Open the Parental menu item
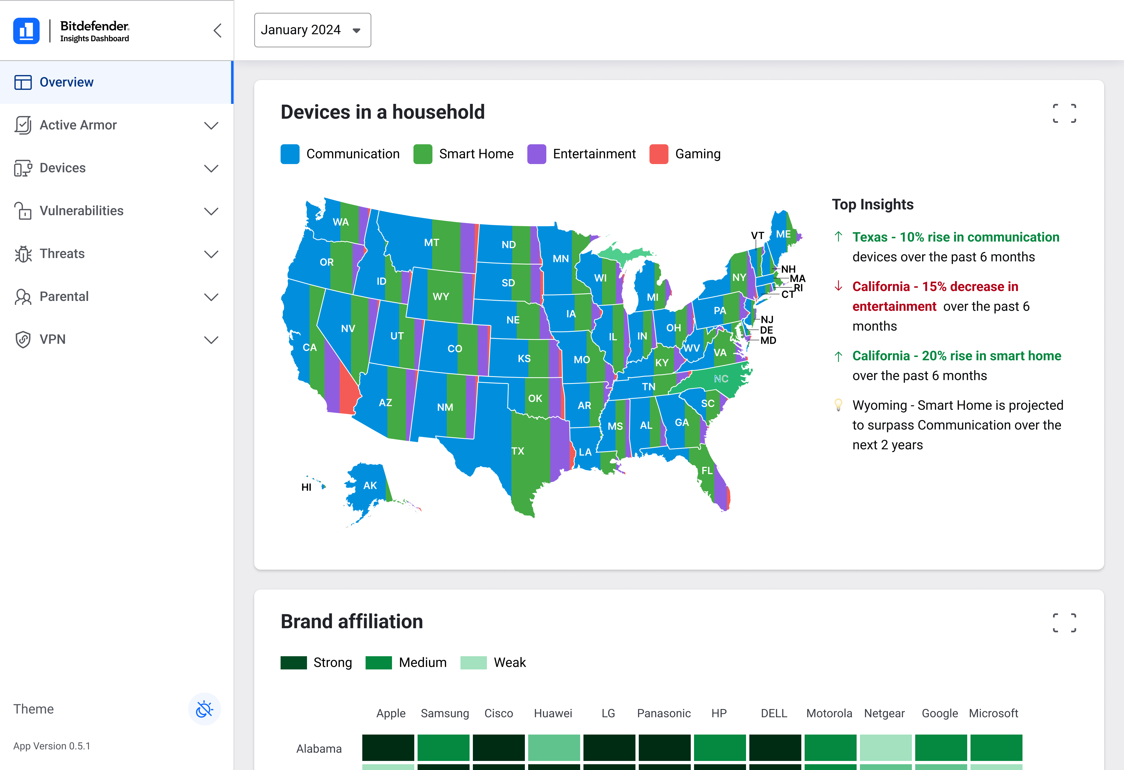1124x770 pixels. point(117,297)
